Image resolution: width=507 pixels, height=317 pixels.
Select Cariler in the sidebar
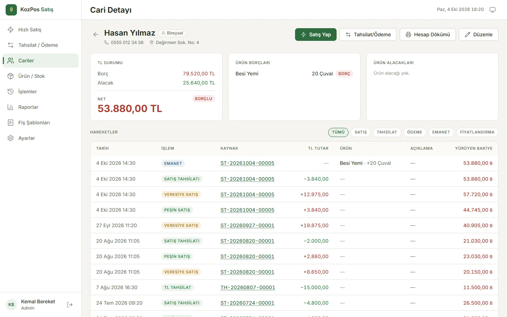(x=40, y=61)
